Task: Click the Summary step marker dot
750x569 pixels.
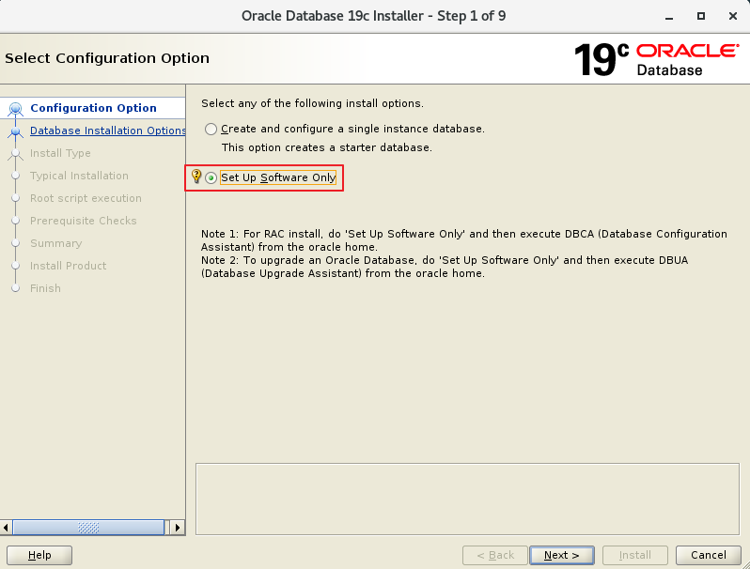Action: [x=15, y=243]
